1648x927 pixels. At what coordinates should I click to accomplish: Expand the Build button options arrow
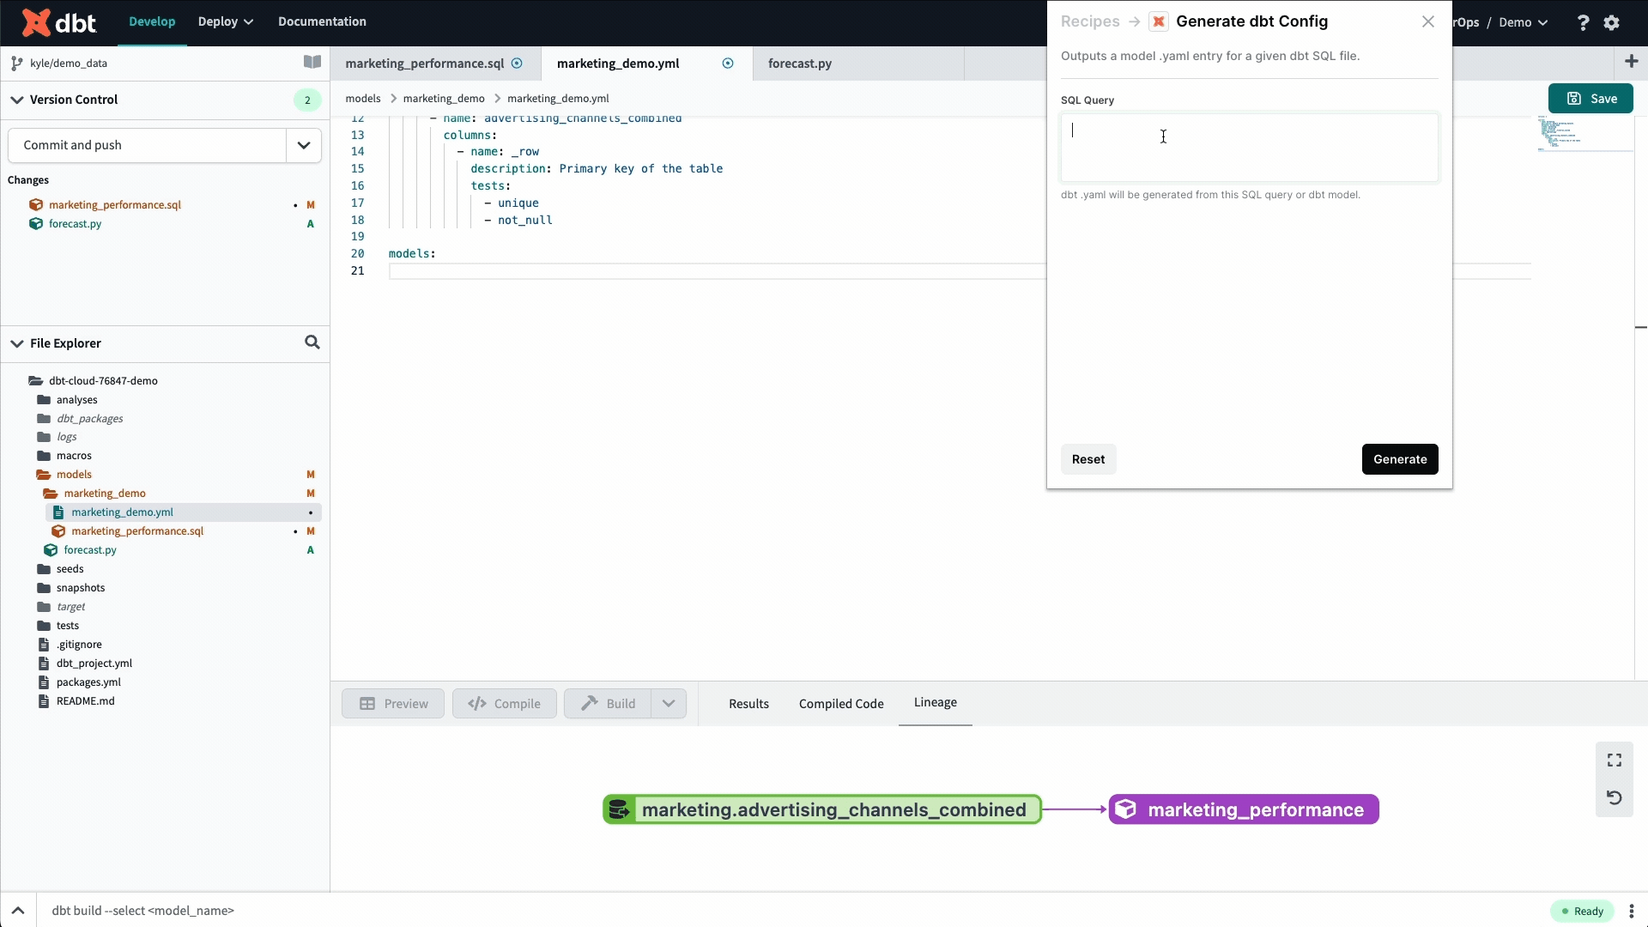coord(669,703)
